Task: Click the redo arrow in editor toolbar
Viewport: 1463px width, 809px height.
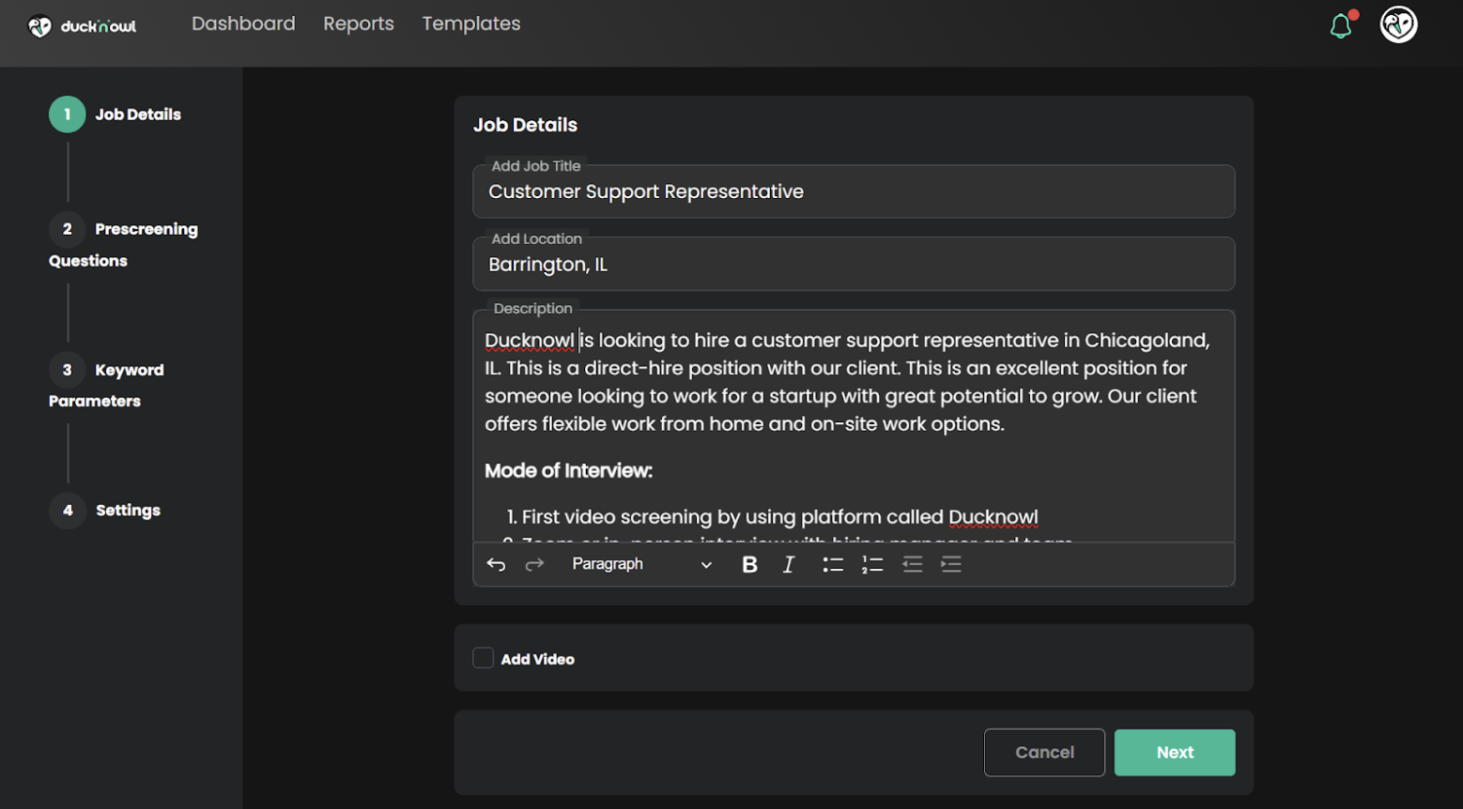Action: pos(534,564)
